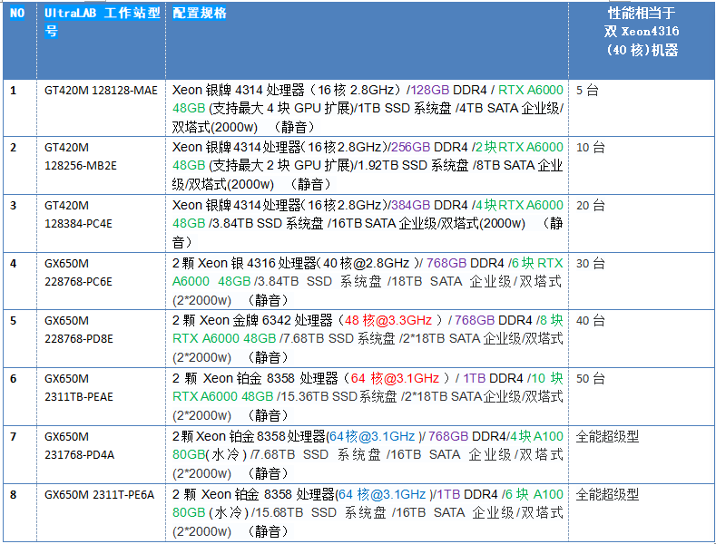Click green '2块RTX A6000' text
Viewport: 716px width, 544px height.
point(519,147)
